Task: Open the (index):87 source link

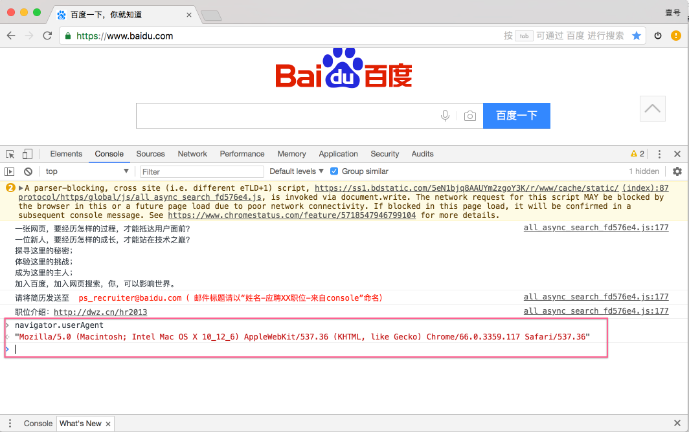Action: [646, 188]
